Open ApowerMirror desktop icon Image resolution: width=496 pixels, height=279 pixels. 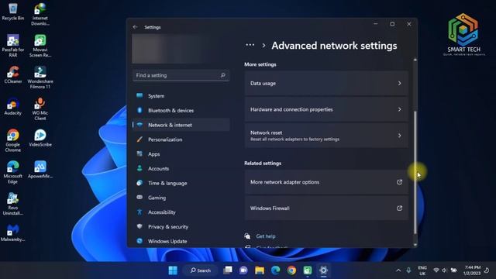tap(40, 170)
